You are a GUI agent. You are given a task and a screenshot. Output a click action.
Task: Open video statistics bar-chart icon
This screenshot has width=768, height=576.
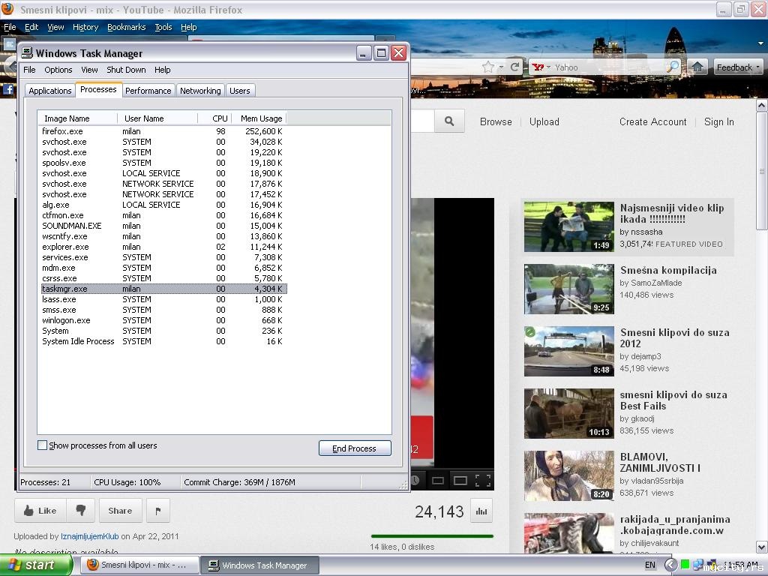[x=481, y=511]
